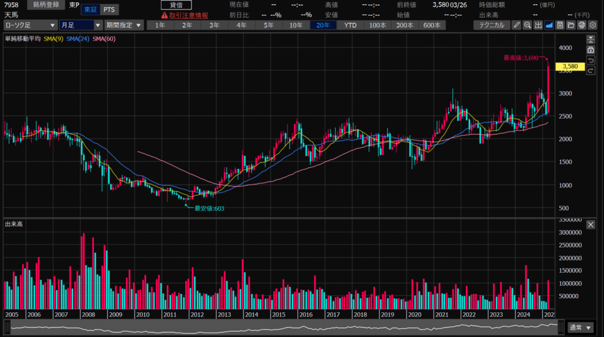Click the redo arrow beside the chart
The height and width of the screenshot is (337, 604).
point(590,72)
